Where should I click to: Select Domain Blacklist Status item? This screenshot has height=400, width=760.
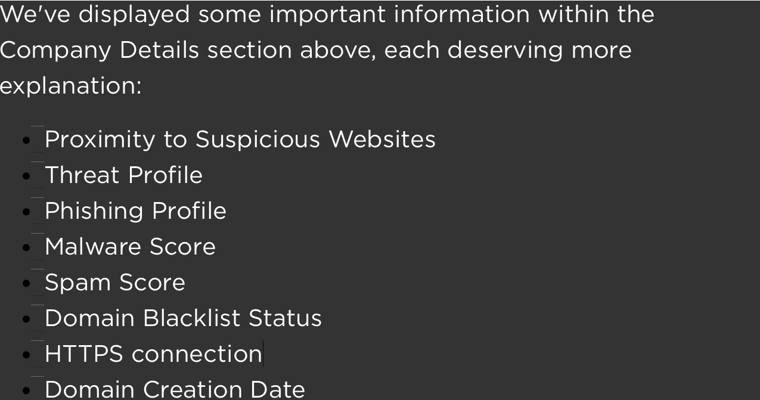tap(184, 318)
